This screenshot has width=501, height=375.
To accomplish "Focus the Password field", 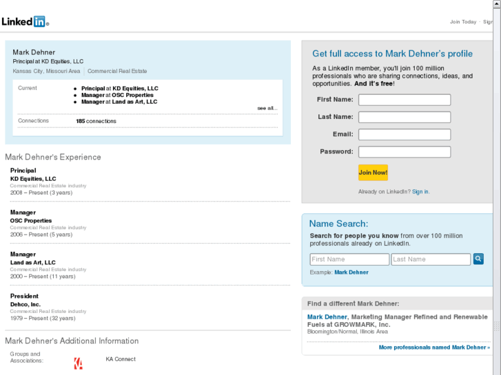I will (405, 152).
